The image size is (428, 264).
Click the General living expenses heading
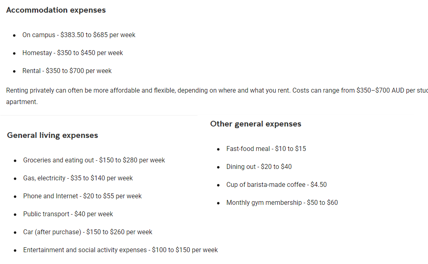(53, 135)
